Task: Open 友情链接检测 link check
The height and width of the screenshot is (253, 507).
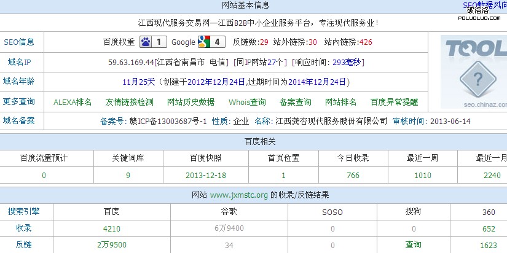Action: coord(129,102)
